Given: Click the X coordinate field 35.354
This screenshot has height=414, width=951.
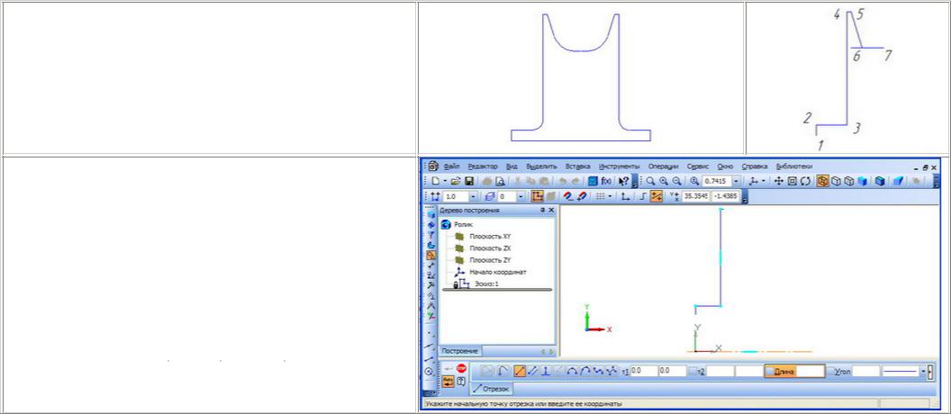Looking at the screenshot, I should point(695,196).
